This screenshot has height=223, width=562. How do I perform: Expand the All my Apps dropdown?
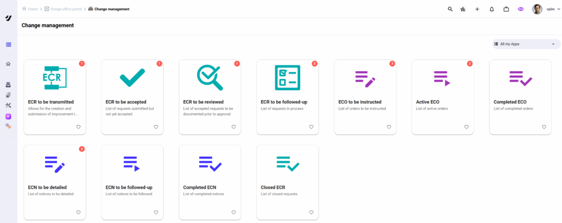tap(526, 44)
